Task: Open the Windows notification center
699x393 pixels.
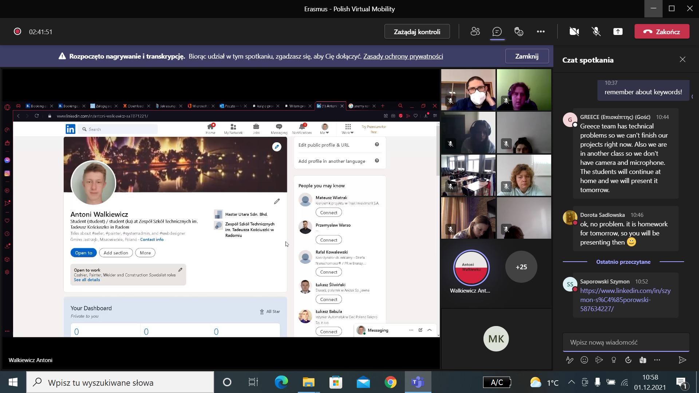Action: point(682,382)
